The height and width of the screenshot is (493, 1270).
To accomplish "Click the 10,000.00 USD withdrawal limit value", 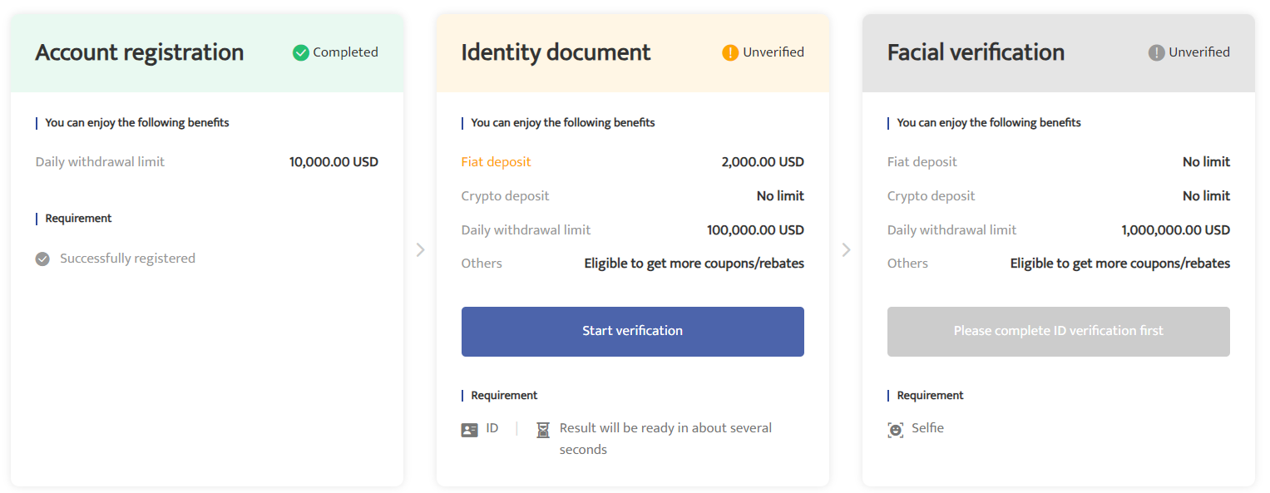I will coord(334,162).
